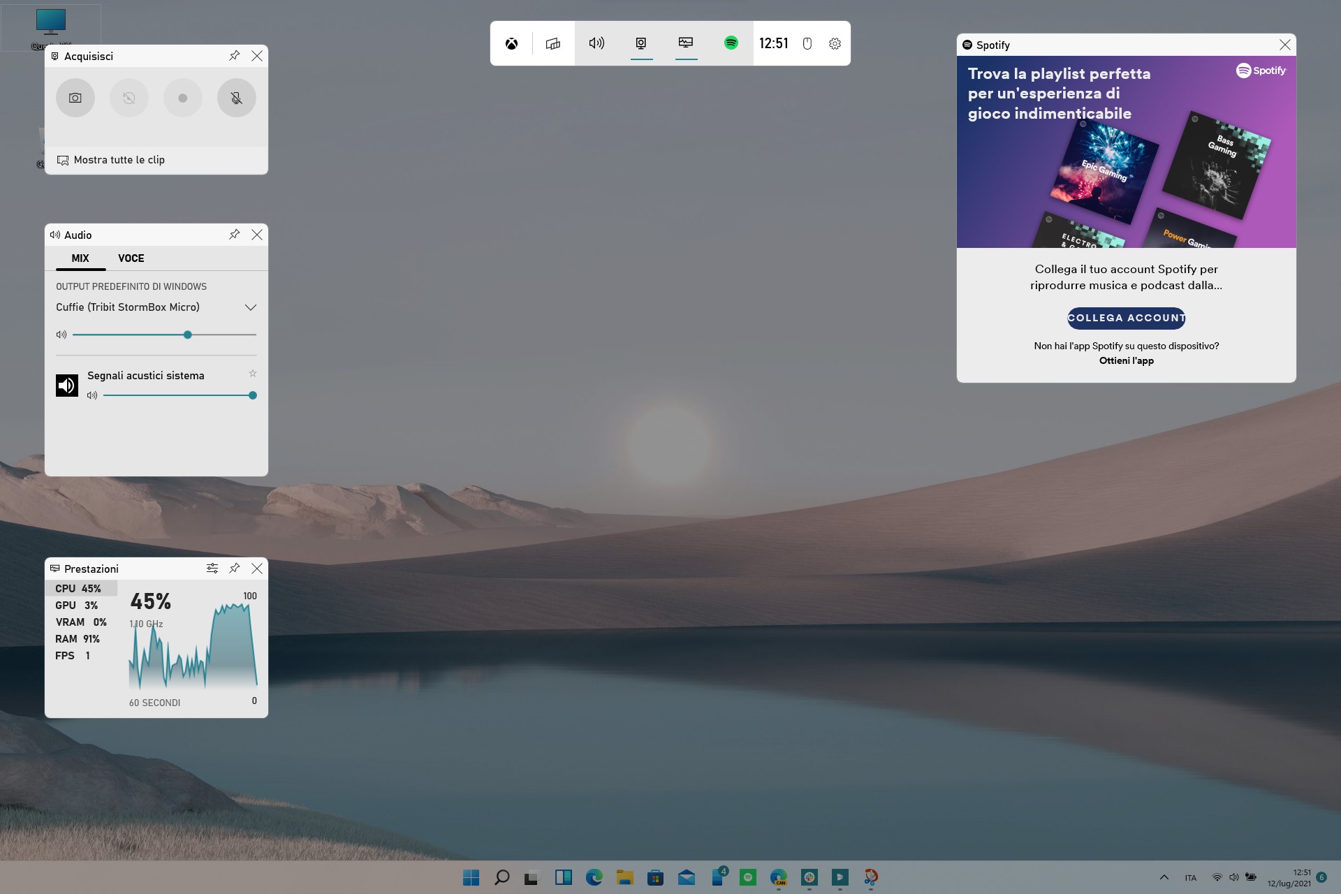Close the Spotify widget
The width and height of the screenshot is (1341, 894).
pyautogui.click(x=1285, y=45)
